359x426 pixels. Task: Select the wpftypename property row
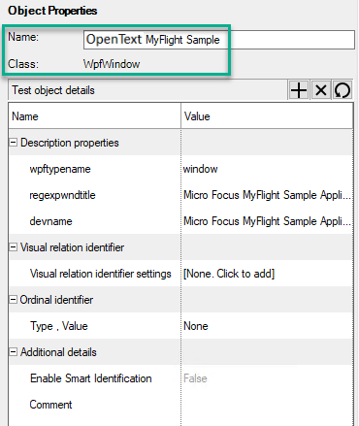(x=180, y=169)
